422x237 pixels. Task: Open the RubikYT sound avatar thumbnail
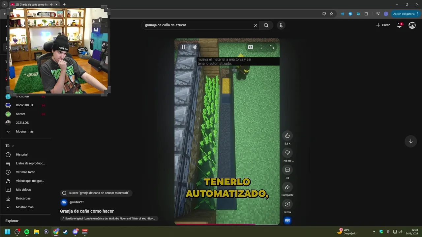[x=287, y=221]
